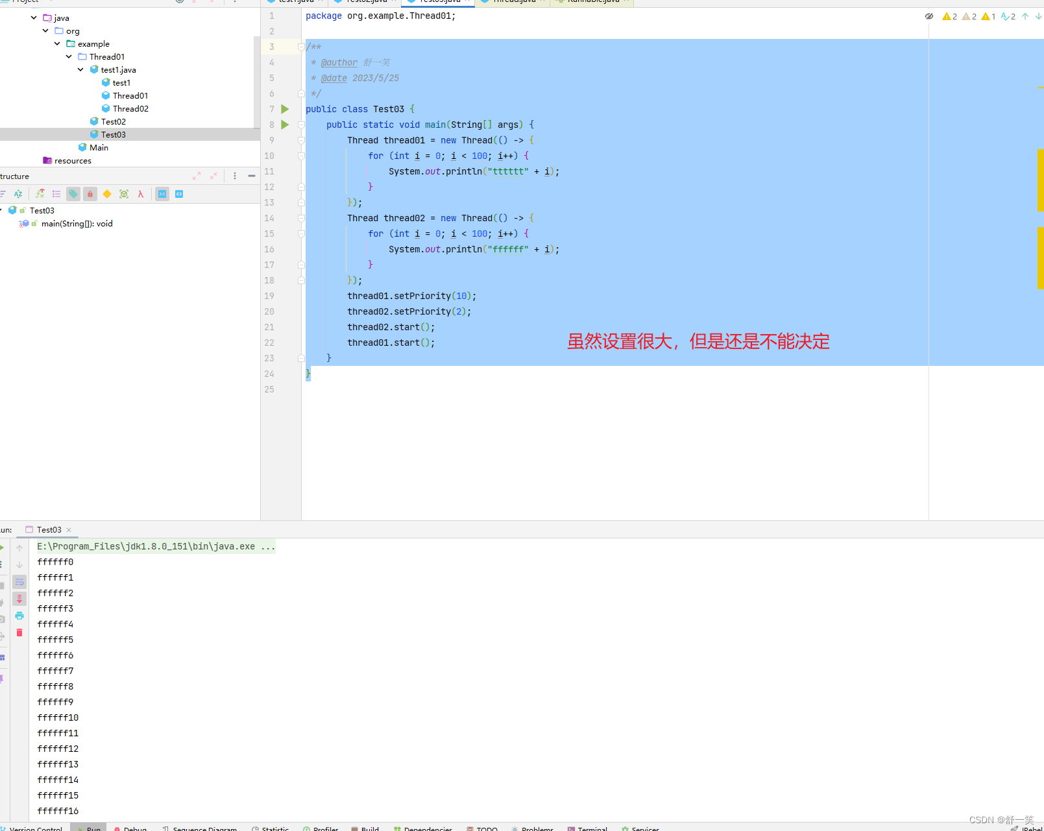Go up the stack trace in console
The height and width of the screenshot is (831, 1044).
[19, 548]
